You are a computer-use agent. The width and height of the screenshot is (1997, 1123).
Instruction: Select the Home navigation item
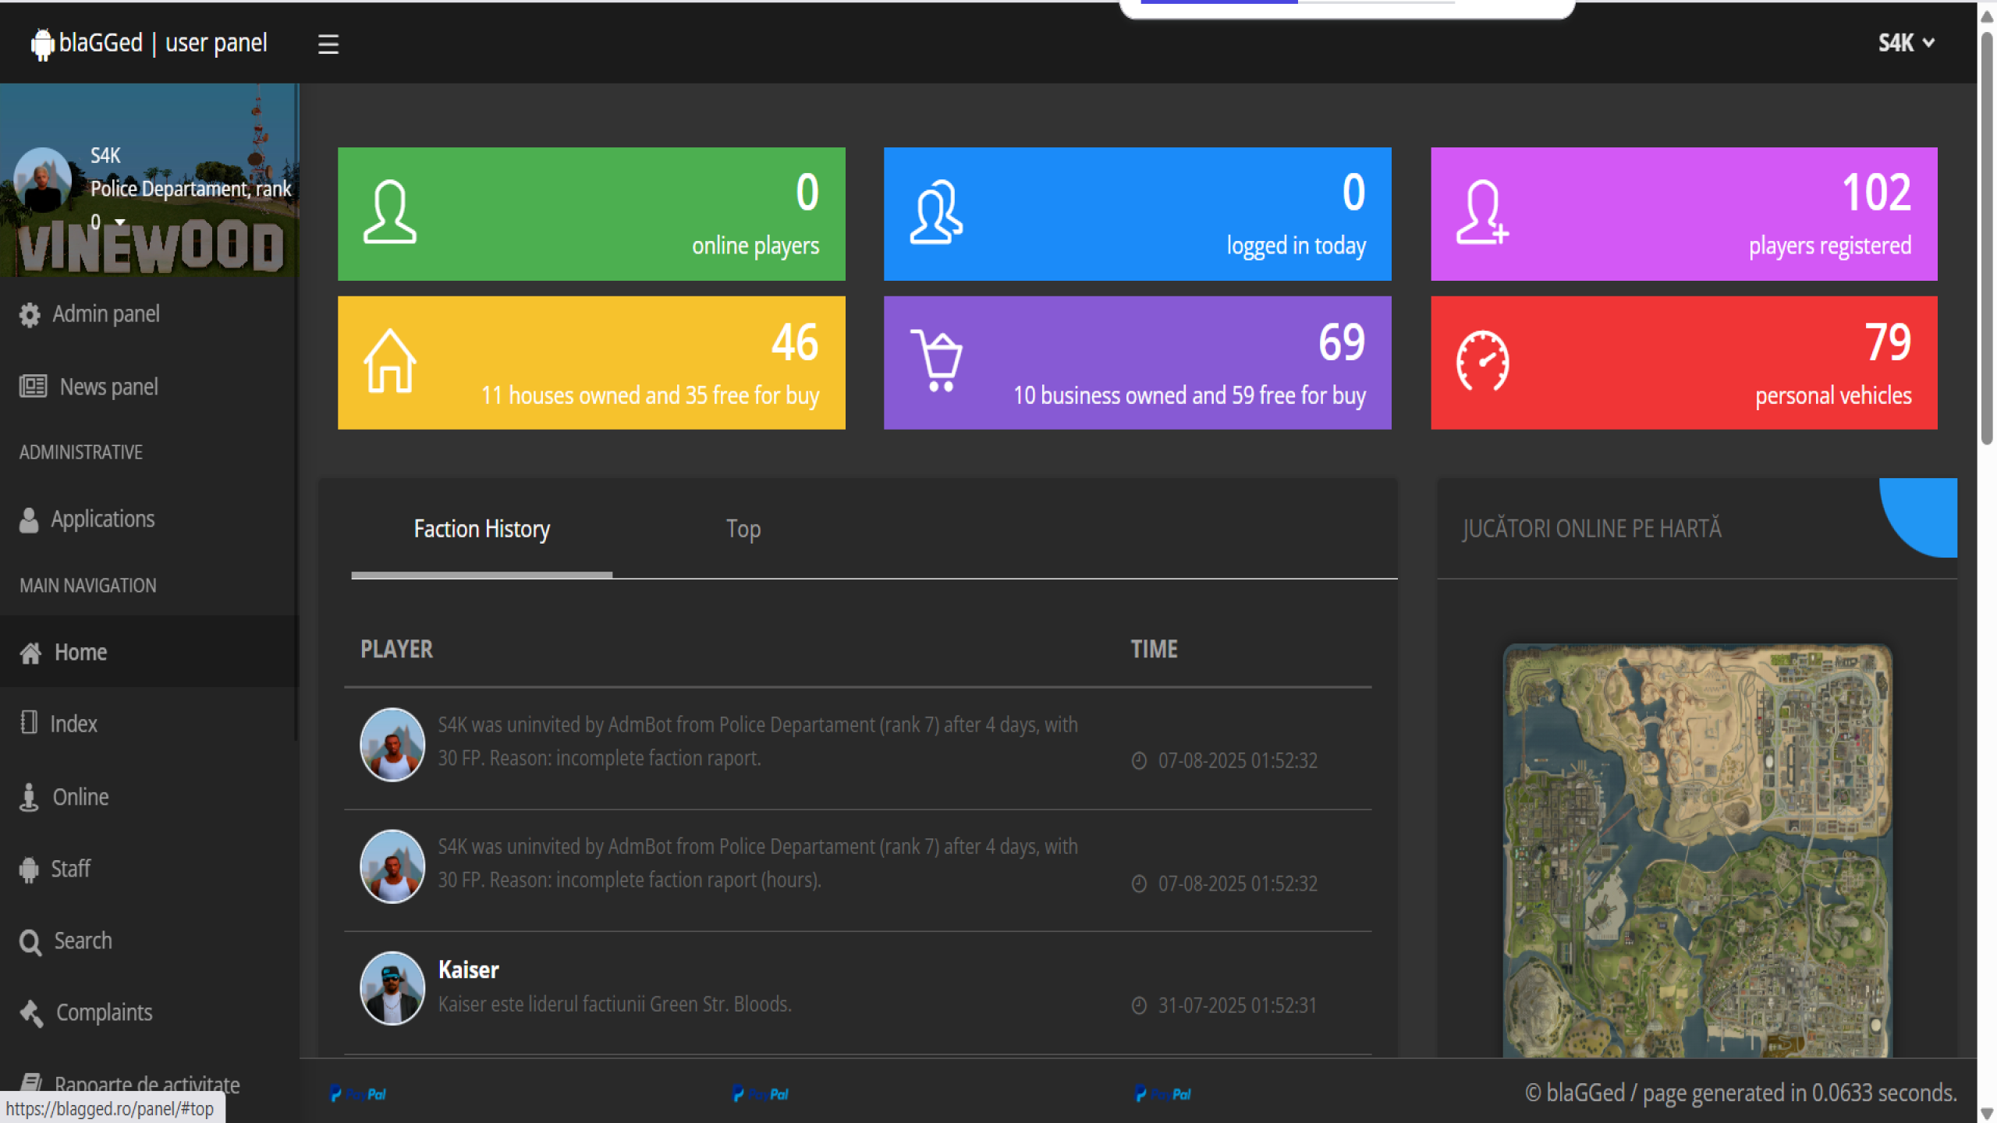point(80,652)
